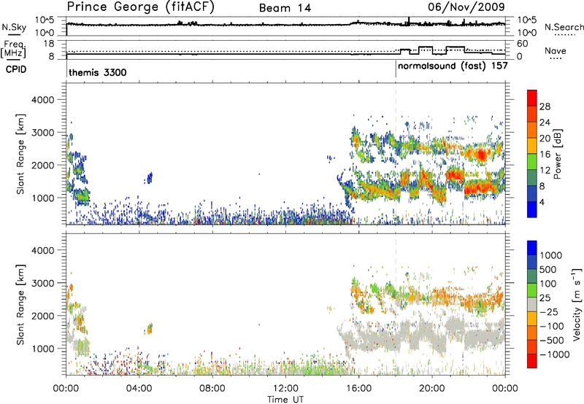This screenshot has width=584, height=404.
Task: Click the 'Prince George (fitACF)' title
Action: click(141, 7)
